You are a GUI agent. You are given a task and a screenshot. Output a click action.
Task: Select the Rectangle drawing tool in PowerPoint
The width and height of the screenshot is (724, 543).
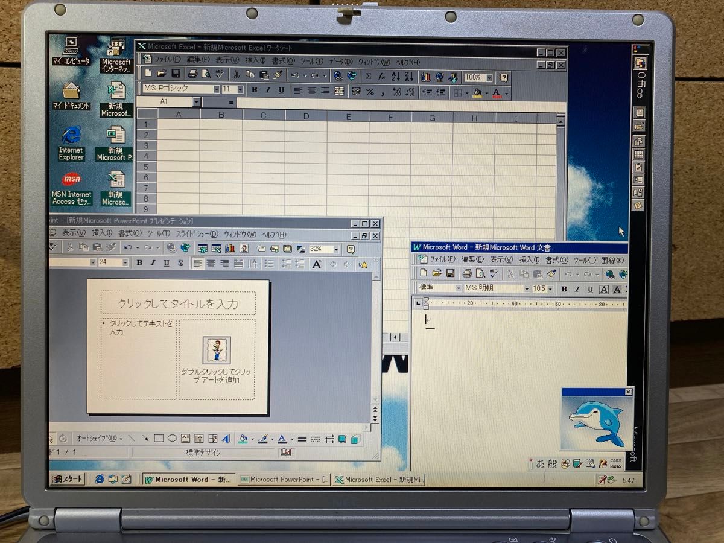[x=159, y=439]
